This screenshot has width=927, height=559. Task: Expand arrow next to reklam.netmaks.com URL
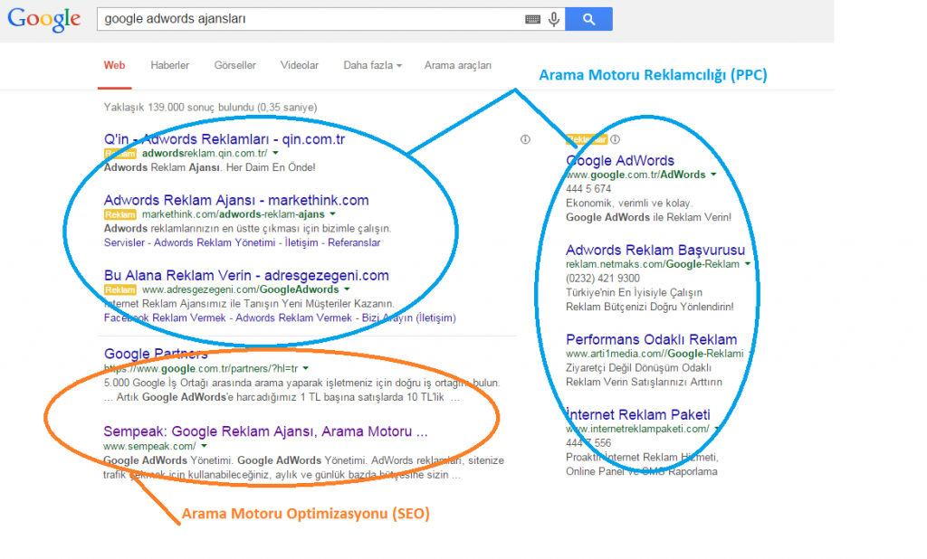point(747,263)
